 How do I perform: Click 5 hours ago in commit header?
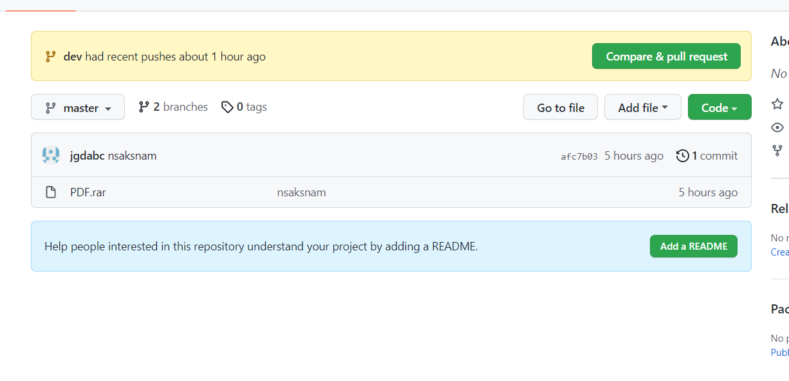[634, 156]
